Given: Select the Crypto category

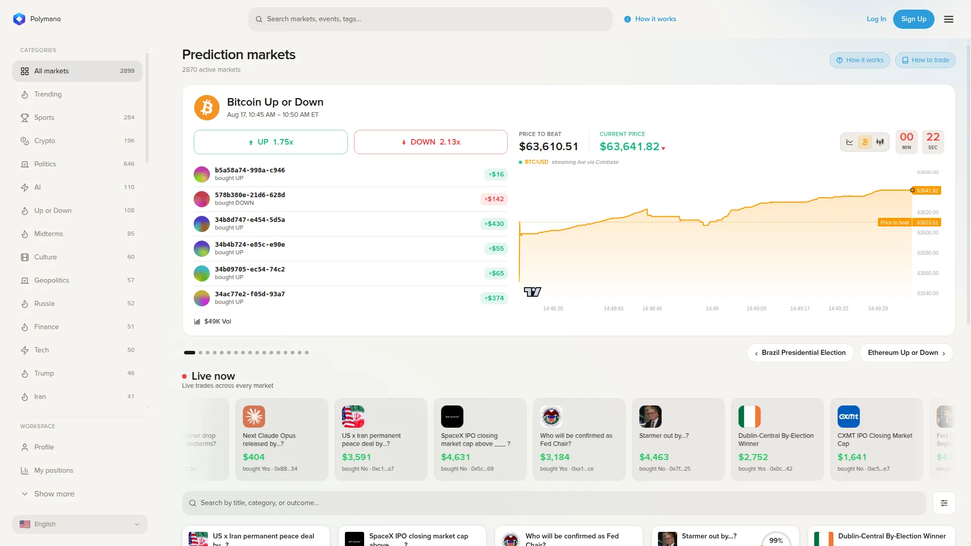Looking at the screenshot, I should (x=77, y=141).
